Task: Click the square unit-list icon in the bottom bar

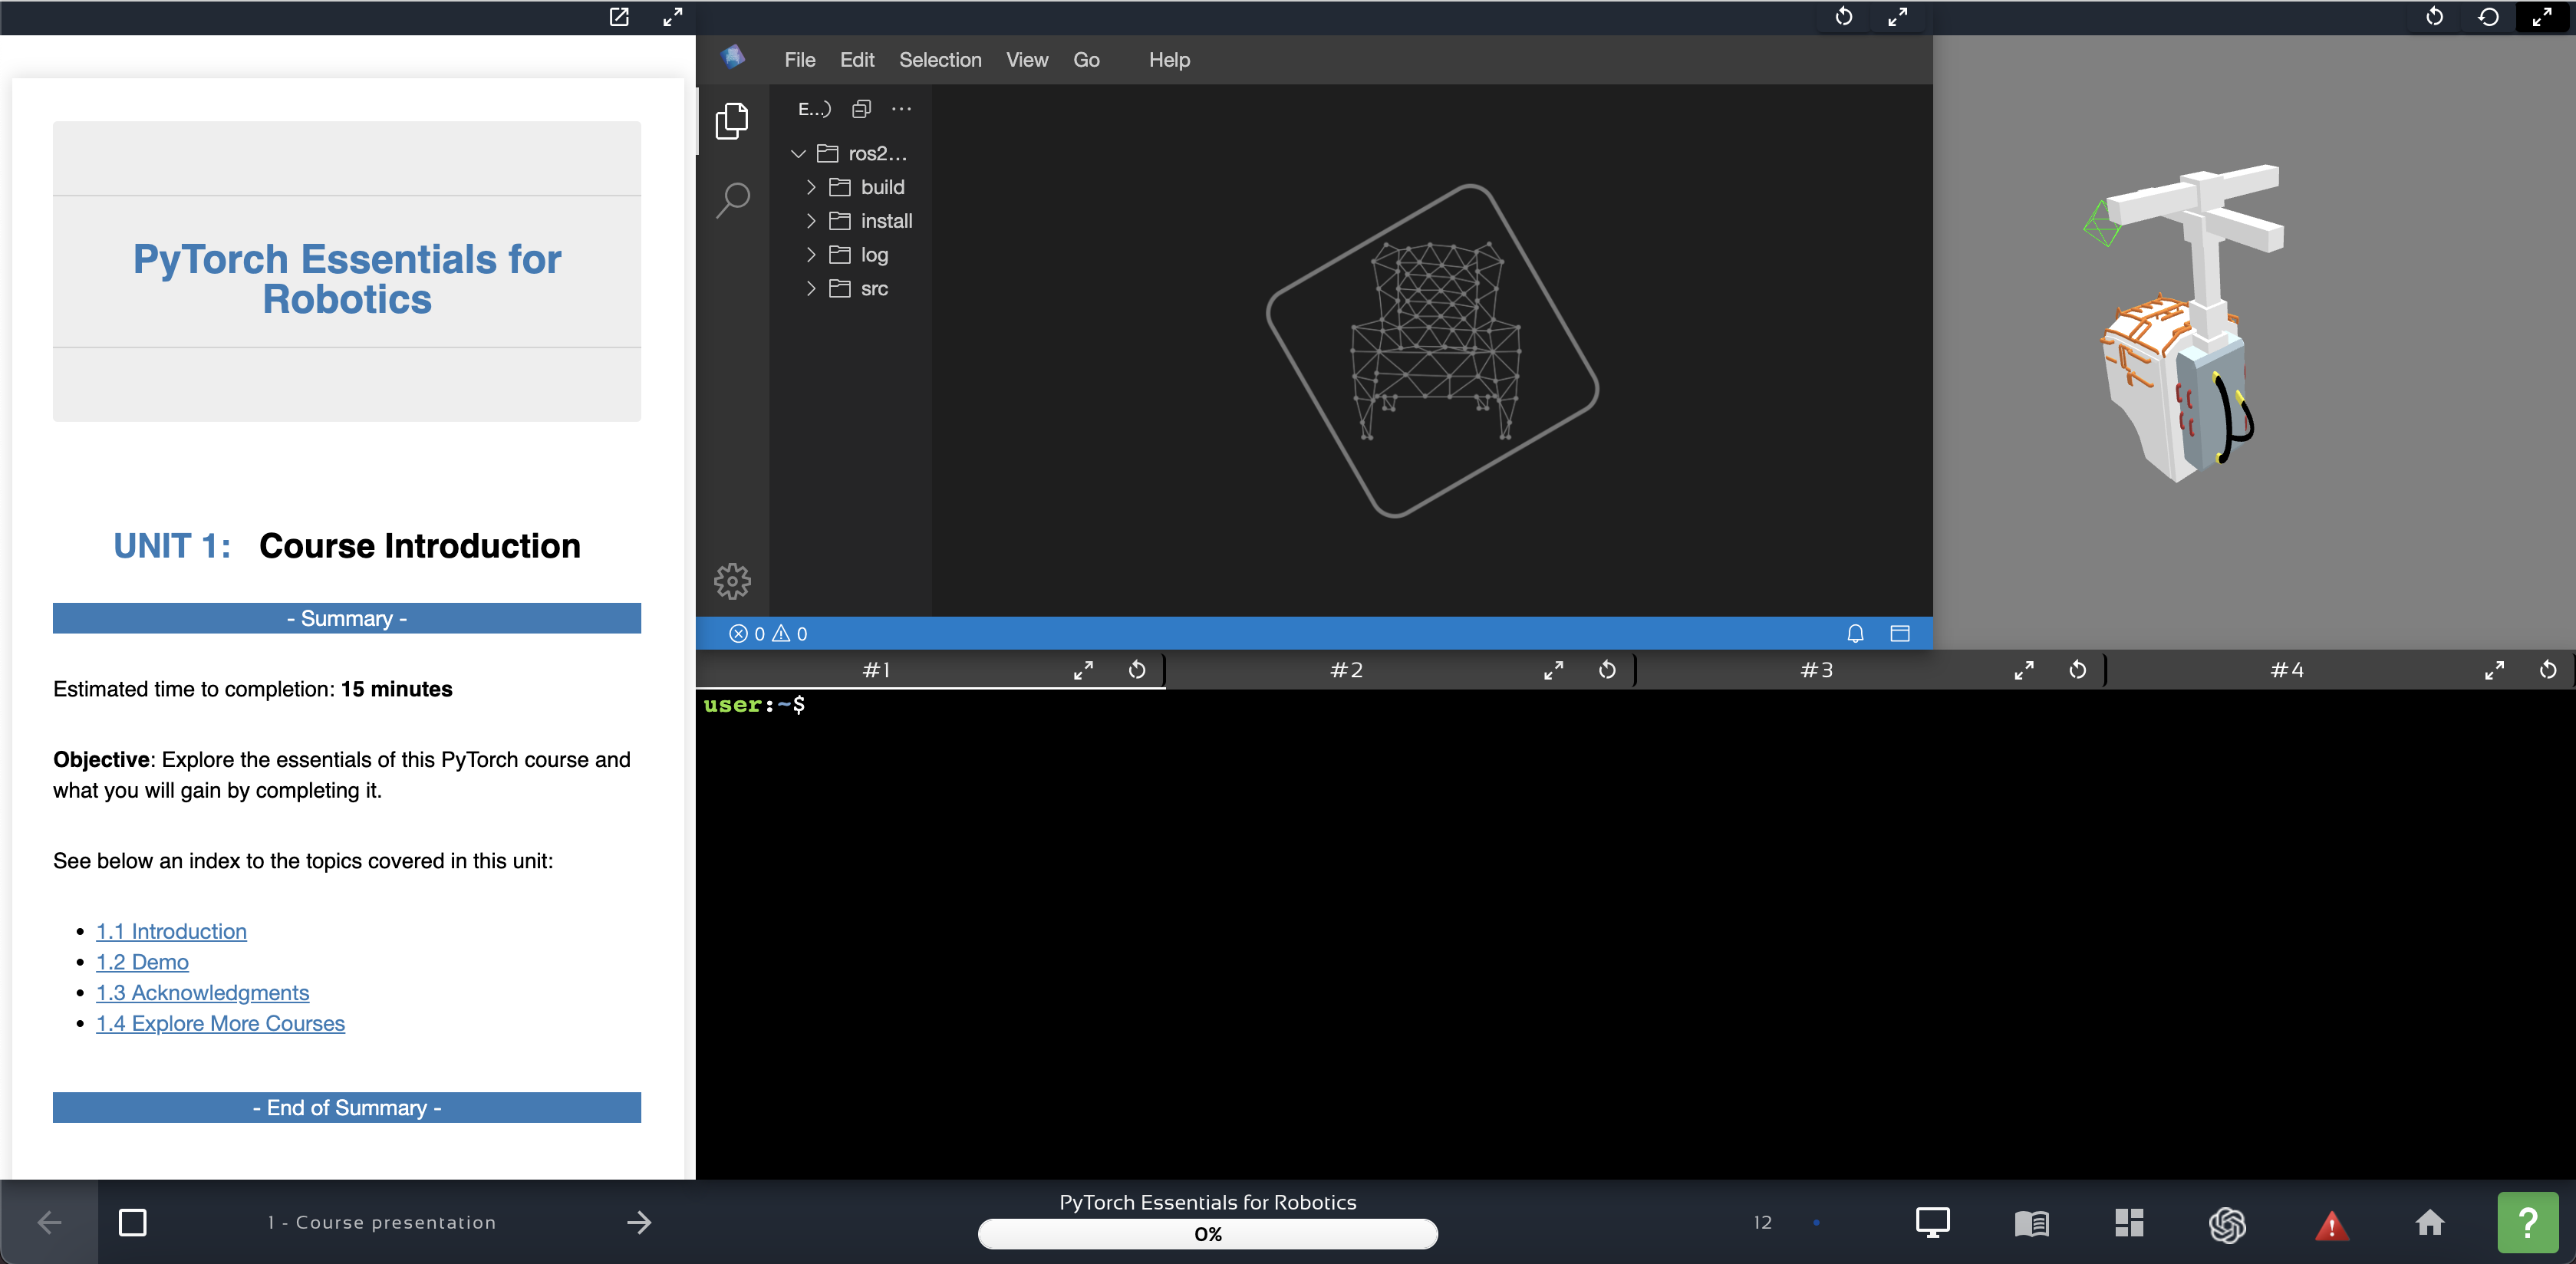Action: pyautogui.click(x=132, y=1222)
